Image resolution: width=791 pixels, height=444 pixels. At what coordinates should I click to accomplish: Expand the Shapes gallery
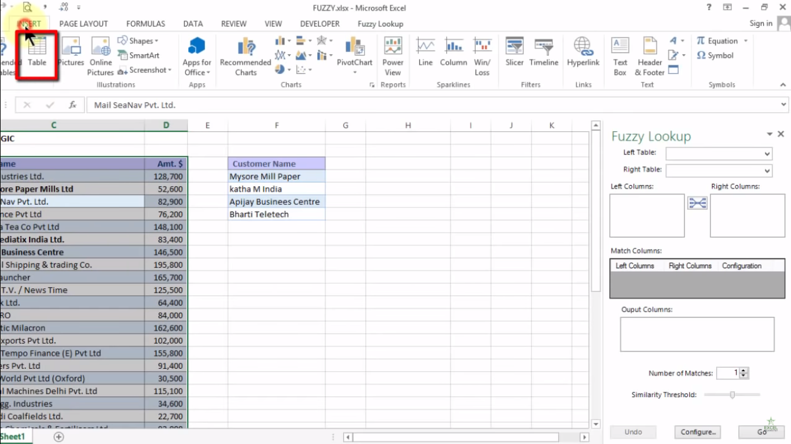click(138, 41)
